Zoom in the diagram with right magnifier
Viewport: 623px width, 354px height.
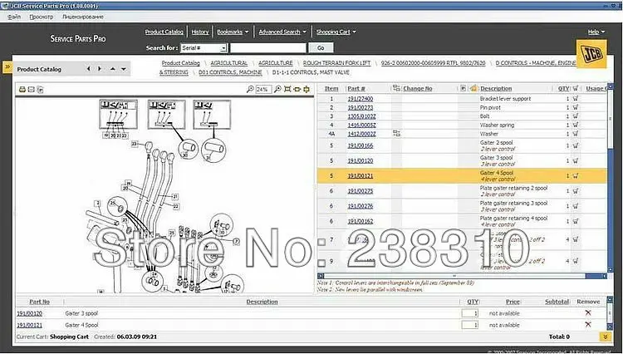277,89
